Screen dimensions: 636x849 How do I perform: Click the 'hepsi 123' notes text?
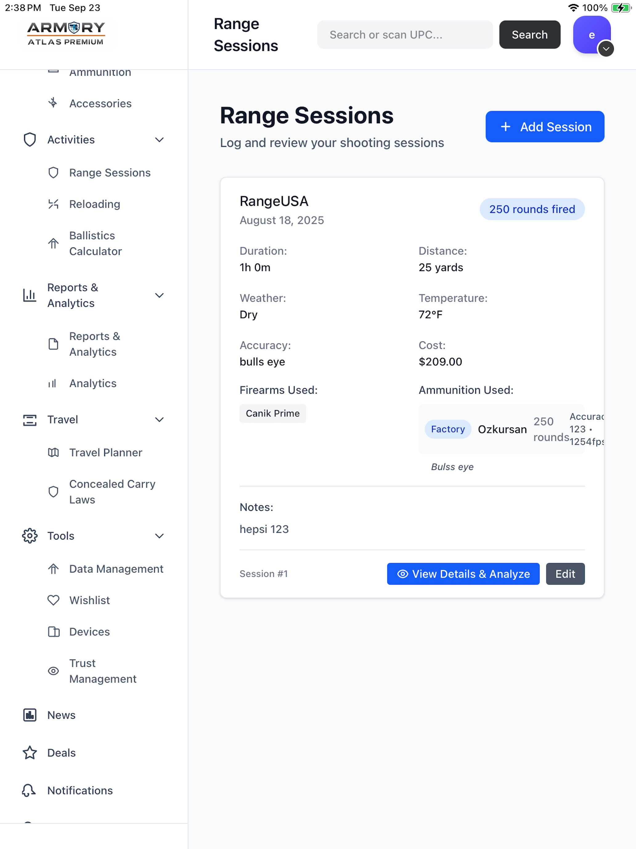click(x=264, y=529)
